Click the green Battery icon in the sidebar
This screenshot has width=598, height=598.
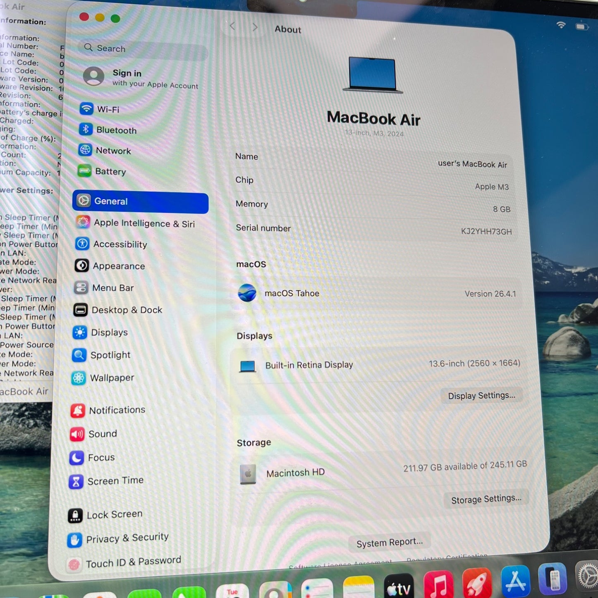pos(84,171)
